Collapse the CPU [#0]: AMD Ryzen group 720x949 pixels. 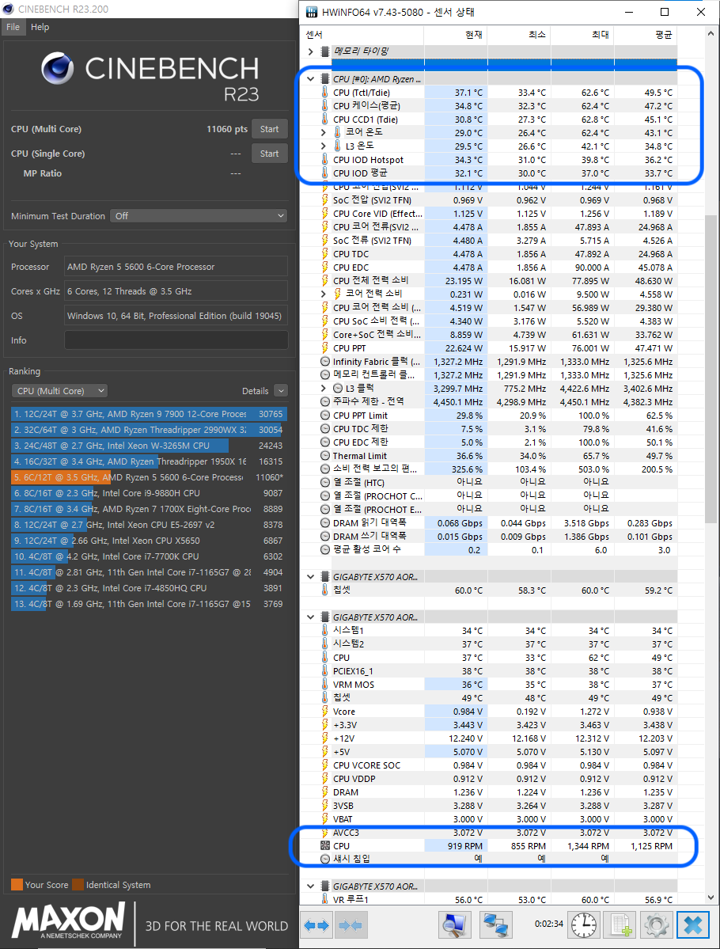tap(310, 78)
